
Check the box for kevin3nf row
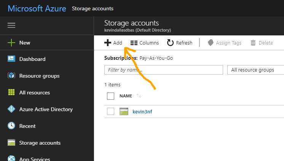tap(110, 112)
